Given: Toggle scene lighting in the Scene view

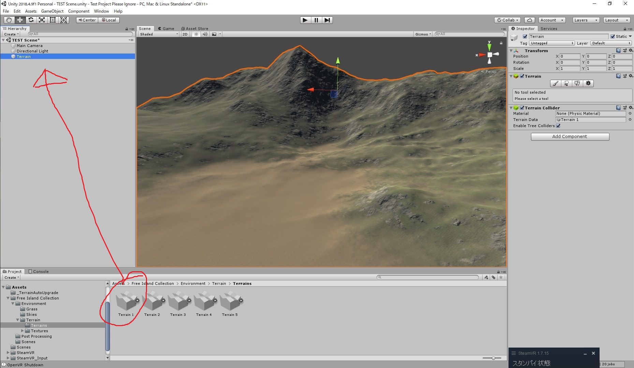Looking at the screenshot, I should coord(195,34).
